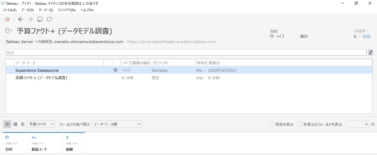The image size is (377, 155).
Task: Sort by the データ ソース column header
Action: pyautogui.click(x=59, y=63)
